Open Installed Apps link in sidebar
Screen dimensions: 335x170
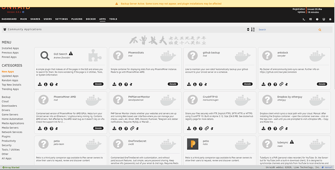tap(10, 48)
